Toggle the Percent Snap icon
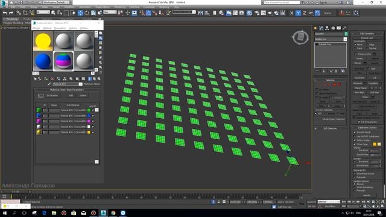Viewport: 386px width, 217px height. [x=155, y=13]
